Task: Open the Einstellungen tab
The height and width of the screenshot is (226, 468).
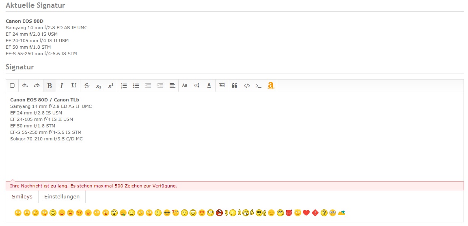Action: click(x=62, y=197)
